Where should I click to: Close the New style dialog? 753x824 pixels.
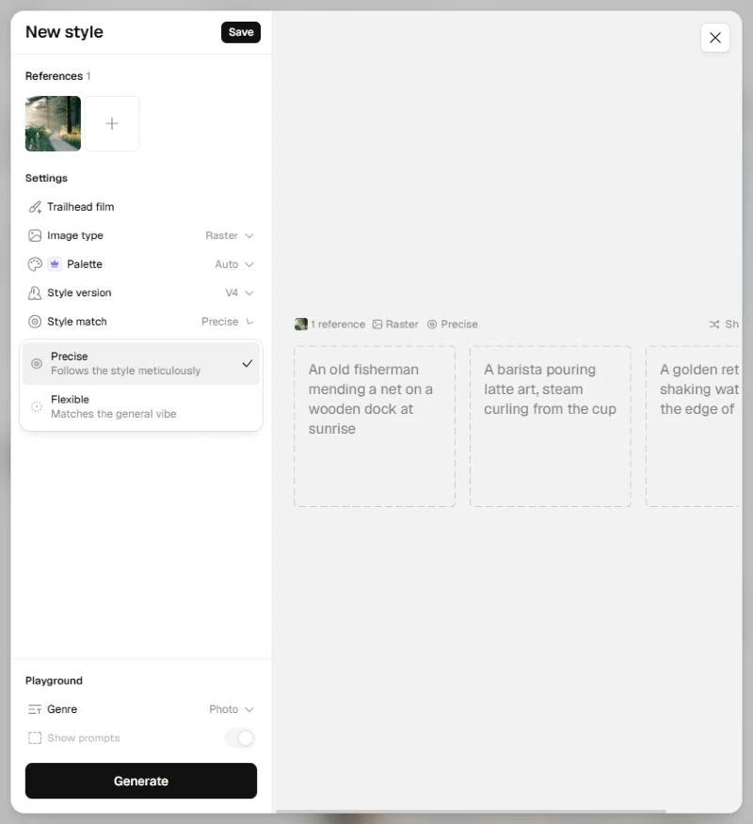tap(714, 38)
